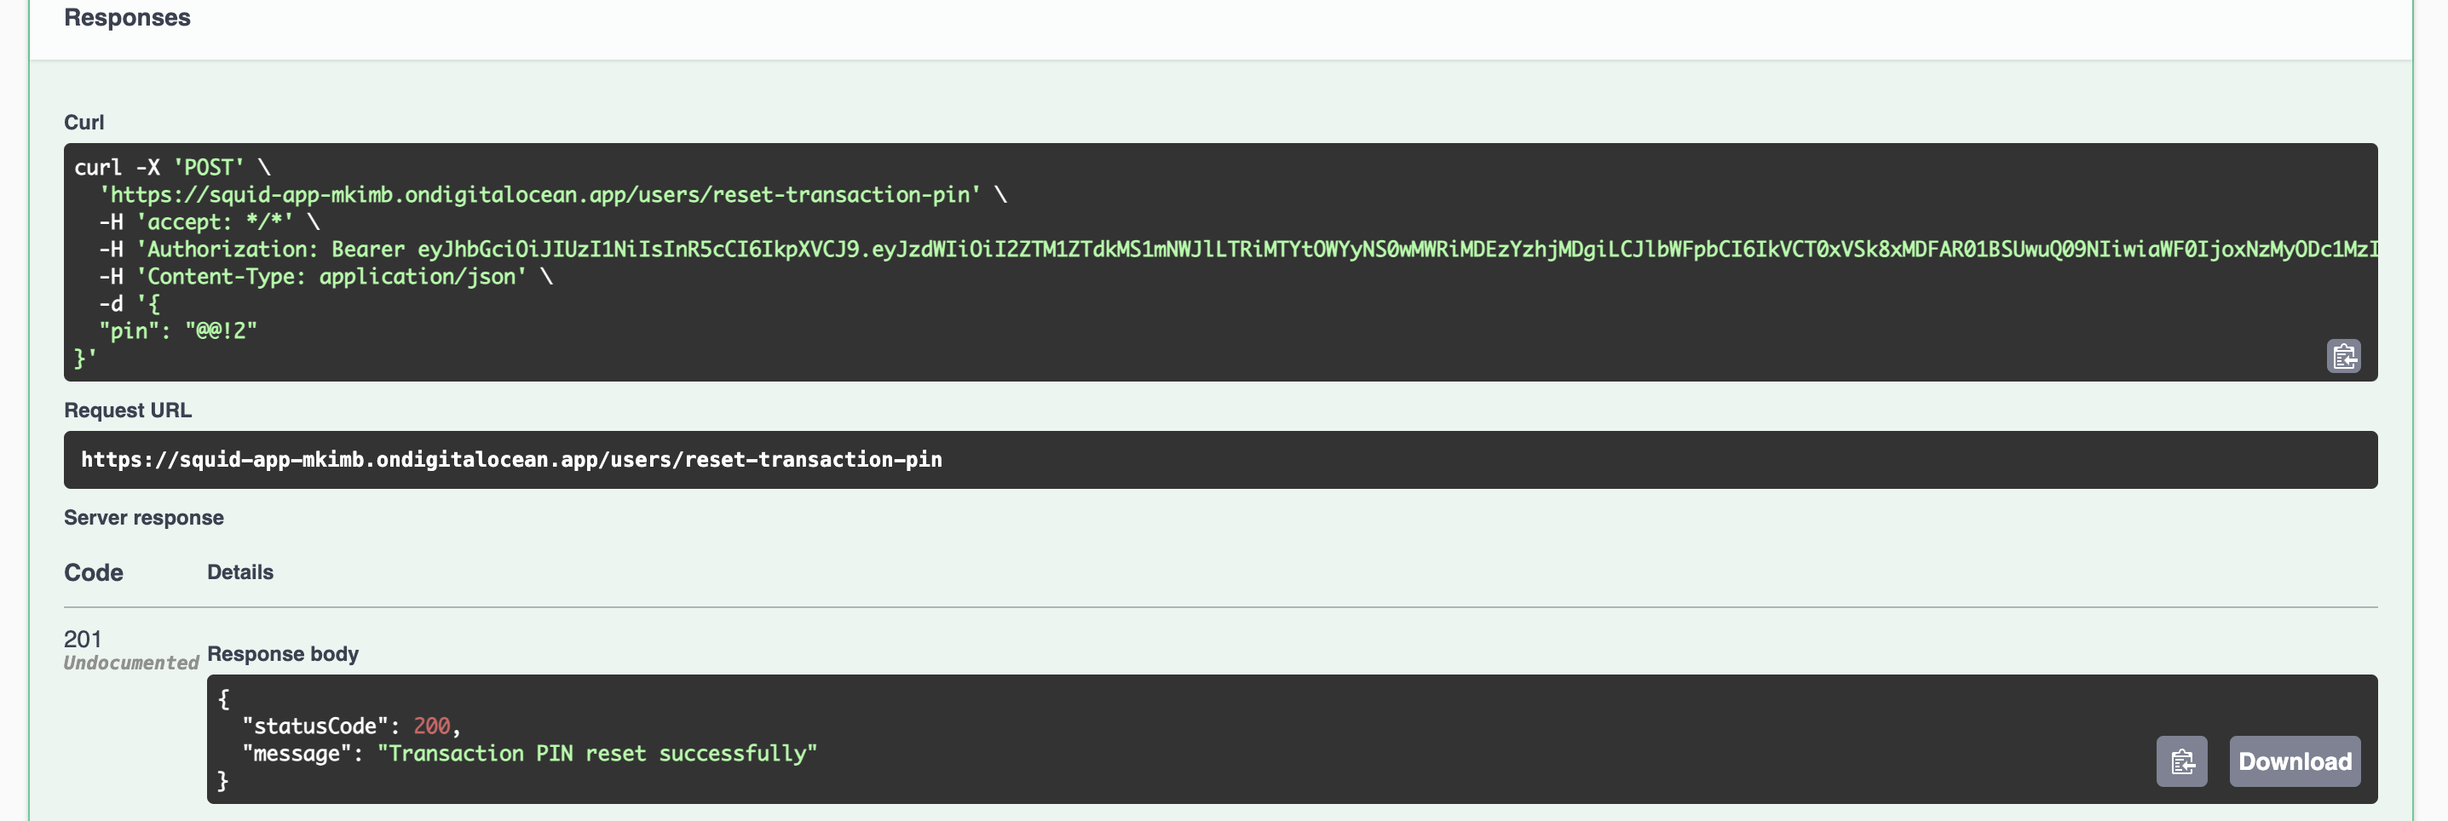Click the Curl section label
This screenshot has width=2448, height=821.
point(84,123)
